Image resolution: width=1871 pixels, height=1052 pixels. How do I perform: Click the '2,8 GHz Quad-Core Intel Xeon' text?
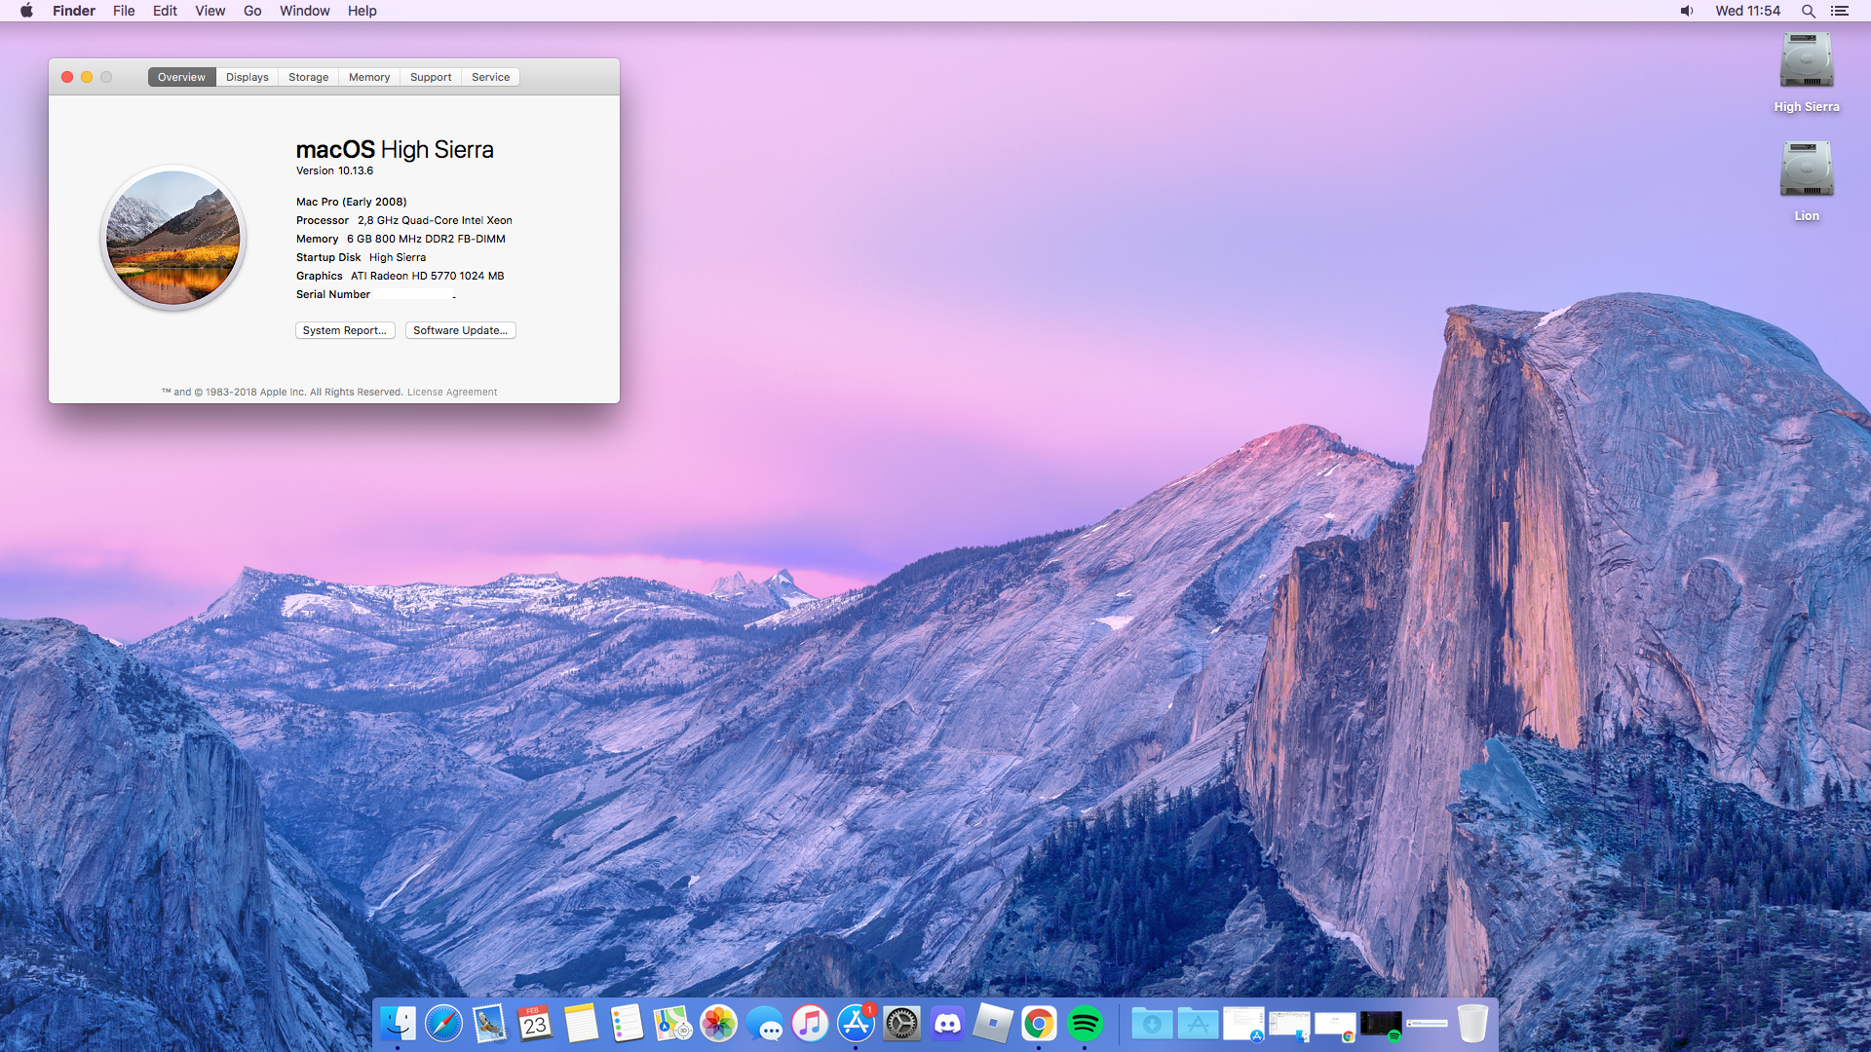tap(435, 220)
